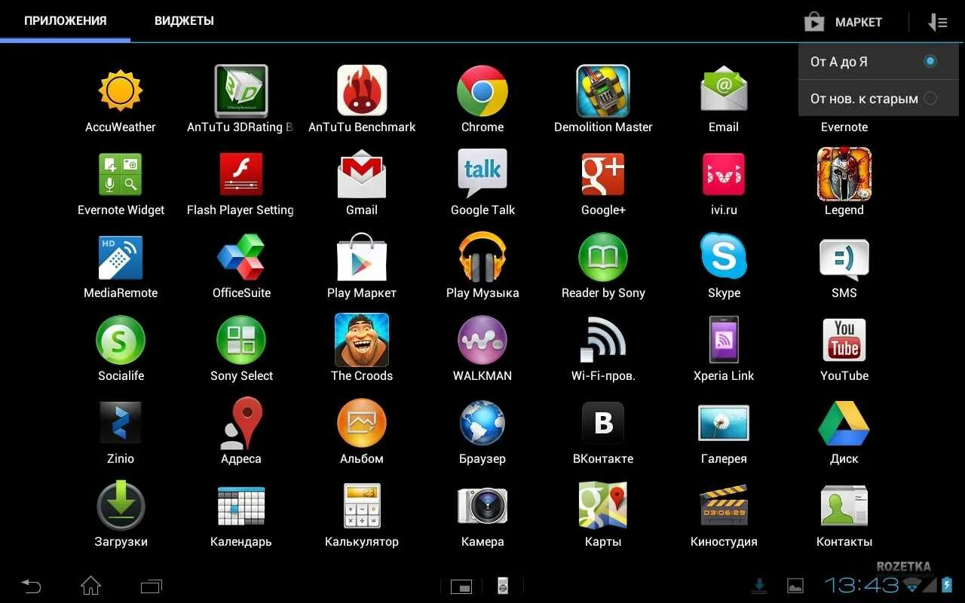Open the Камера app
The image size is (965, 603).
click(482, 506)
